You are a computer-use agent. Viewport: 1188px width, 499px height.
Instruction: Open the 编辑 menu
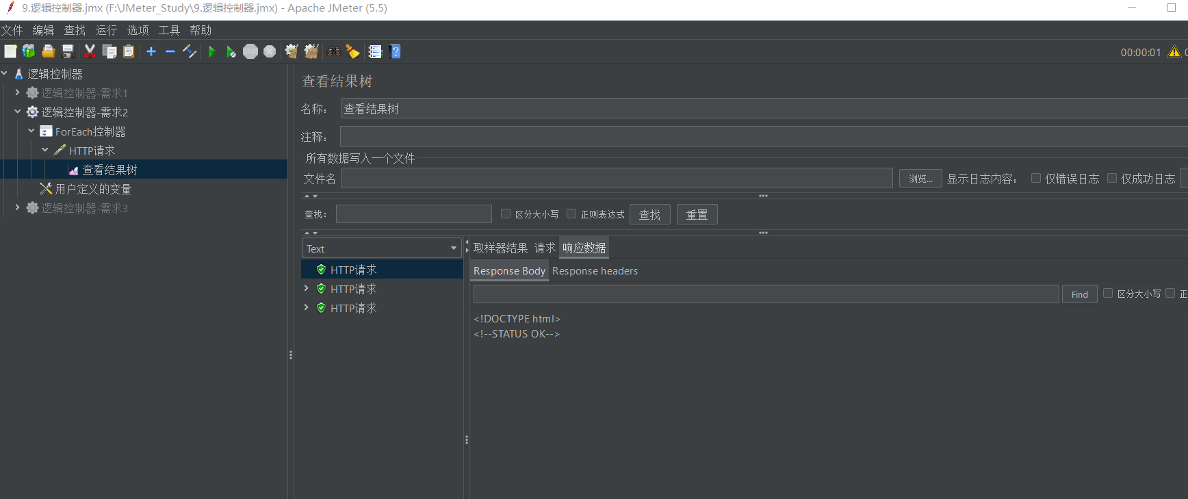(x=43, y=30)
